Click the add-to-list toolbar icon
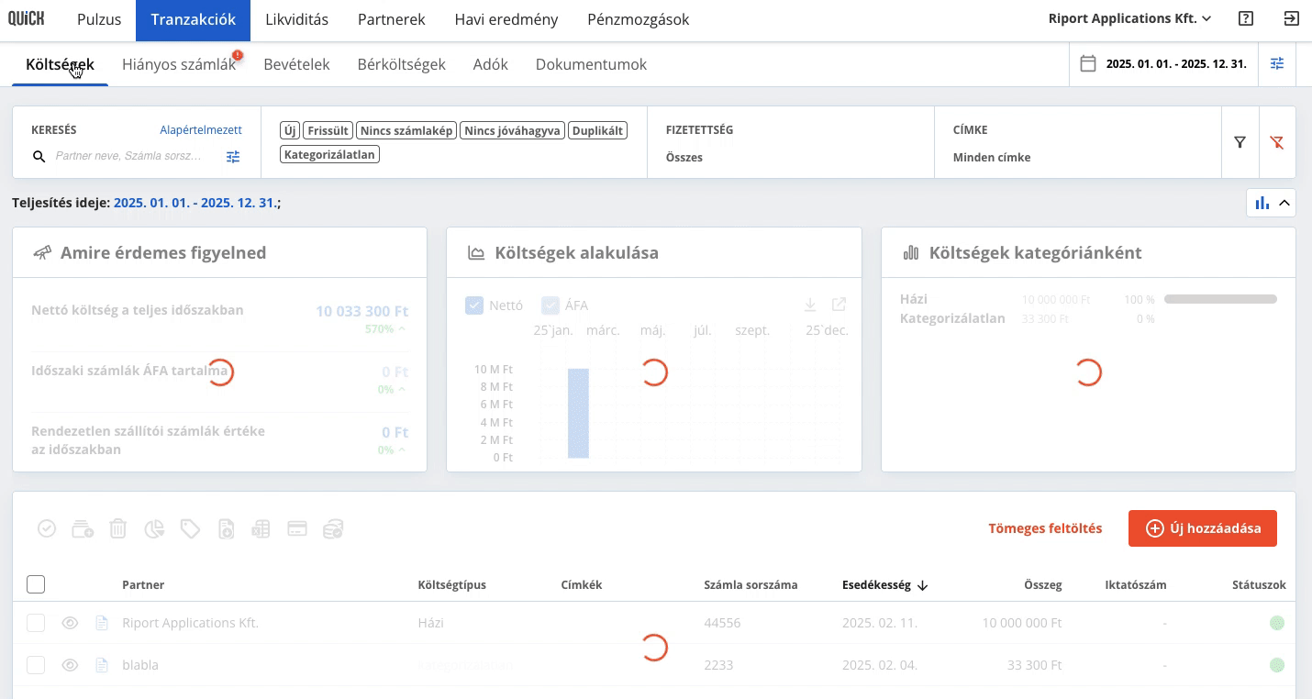The width and height of the screenshot is (1312, 699). (x=83, y=528)
